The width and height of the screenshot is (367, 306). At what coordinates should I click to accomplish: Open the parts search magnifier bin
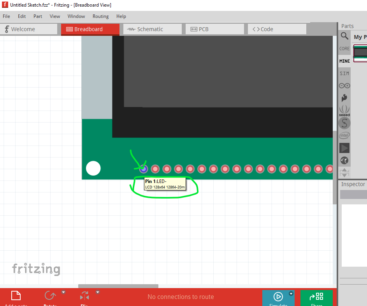click(344, 36)
